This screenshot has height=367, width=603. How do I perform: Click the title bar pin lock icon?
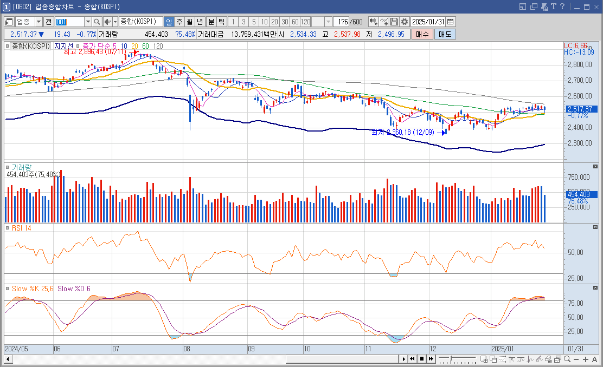[544, 6]
